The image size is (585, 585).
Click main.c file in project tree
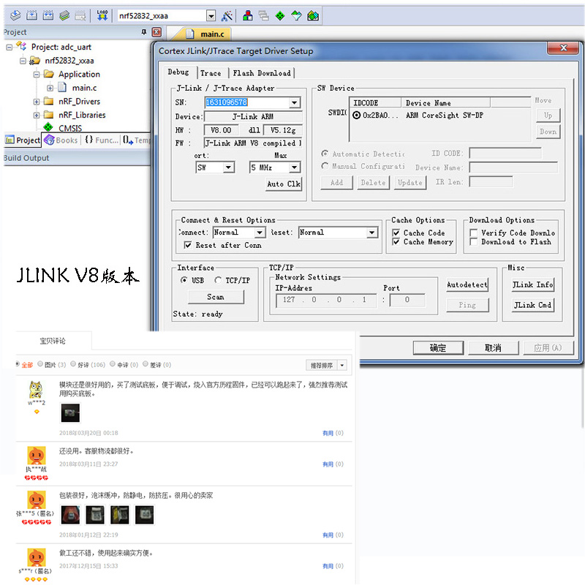(84, 88)
